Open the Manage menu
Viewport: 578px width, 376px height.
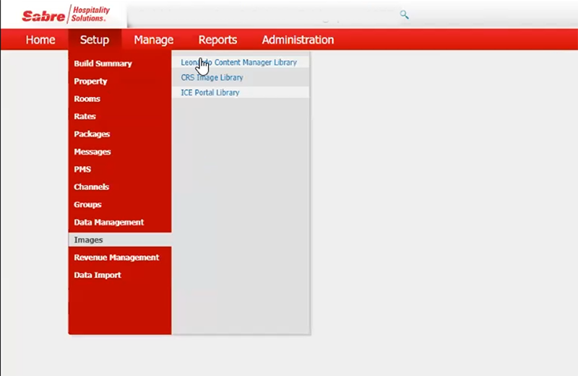154,40
